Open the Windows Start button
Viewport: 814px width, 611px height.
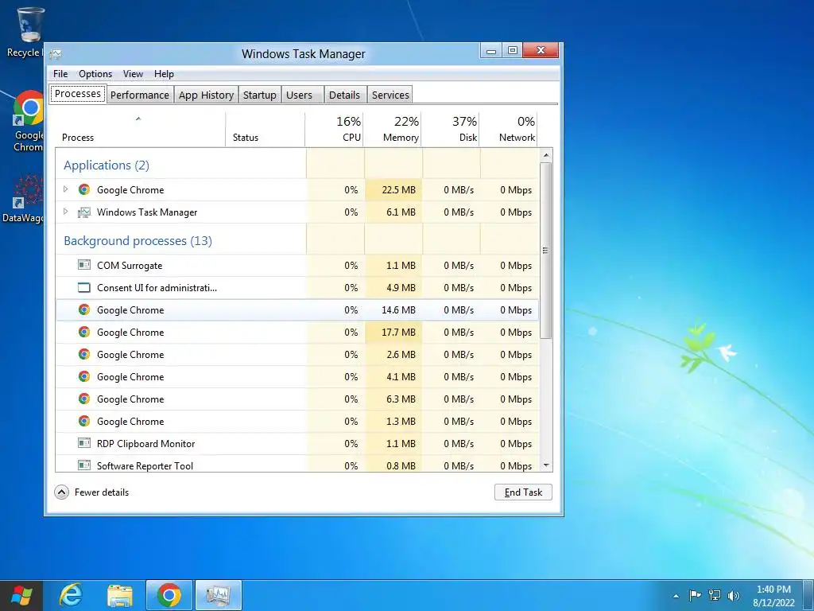[x=21, y=595]
